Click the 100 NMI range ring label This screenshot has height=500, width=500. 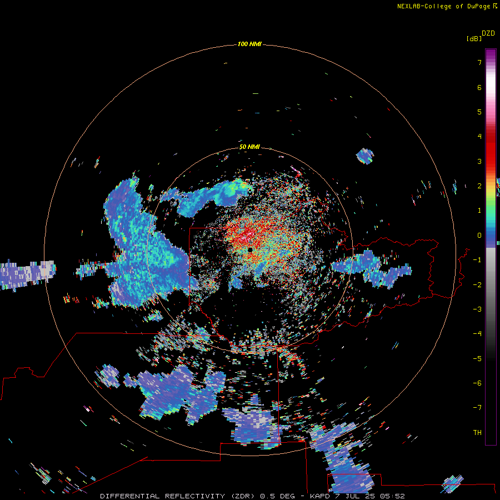249,44
